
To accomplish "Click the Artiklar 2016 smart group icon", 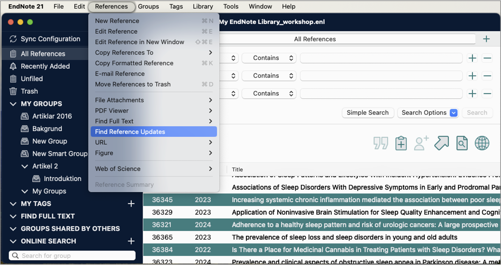I will point(25,116).
